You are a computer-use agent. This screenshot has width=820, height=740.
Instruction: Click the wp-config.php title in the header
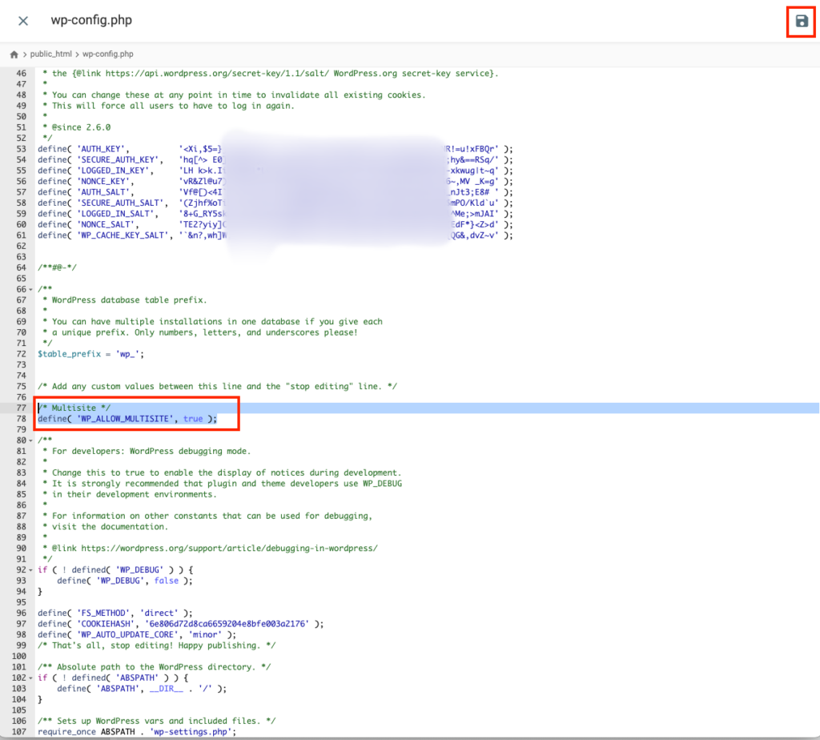click(91, 20)
